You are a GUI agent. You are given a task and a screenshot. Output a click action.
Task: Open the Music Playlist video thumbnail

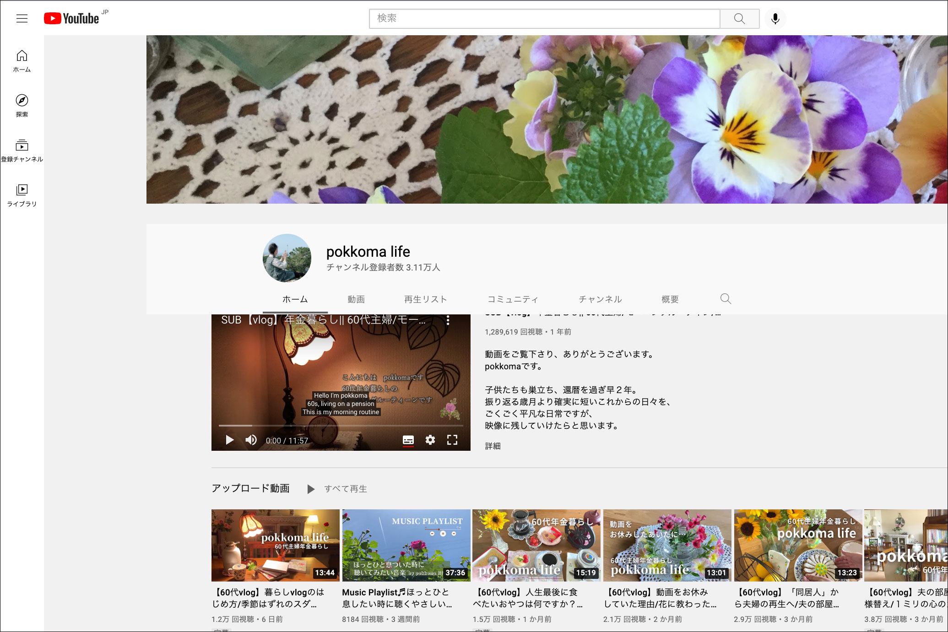coord(406,545)
